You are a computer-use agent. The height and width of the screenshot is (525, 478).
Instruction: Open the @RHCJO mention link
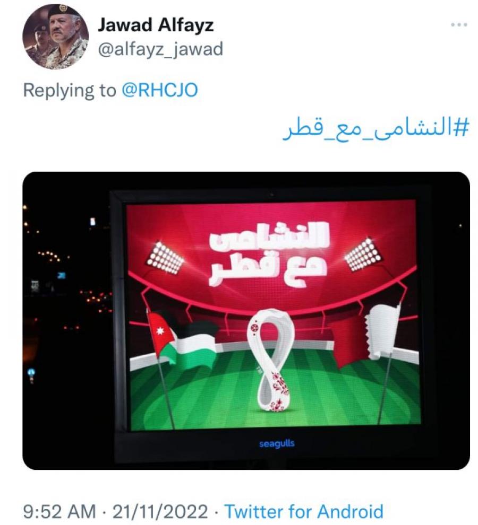tap(159, 90)
